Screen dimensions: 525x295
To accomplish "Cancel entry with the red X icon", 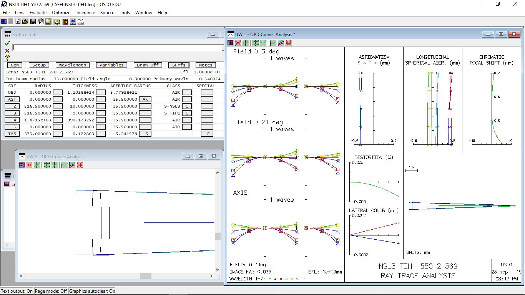I will pos(7,50).
